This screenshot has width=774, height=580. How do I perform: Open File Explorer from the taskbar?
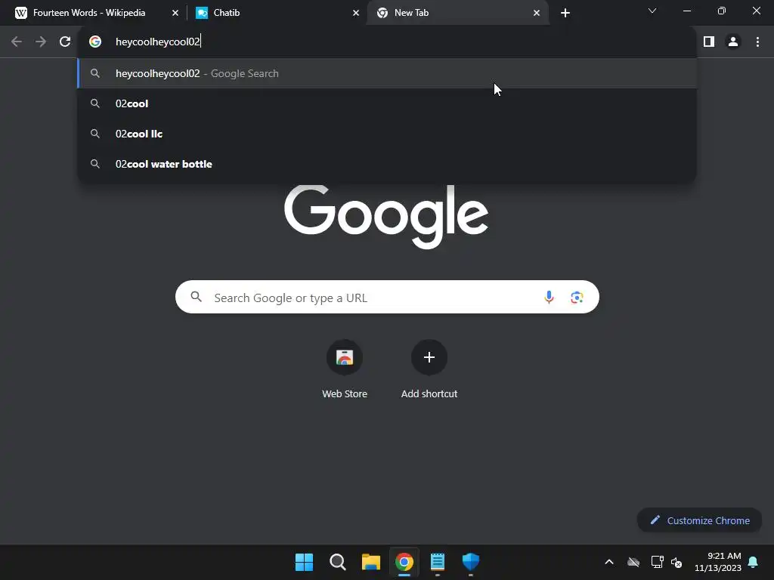[x=370, y=562]
